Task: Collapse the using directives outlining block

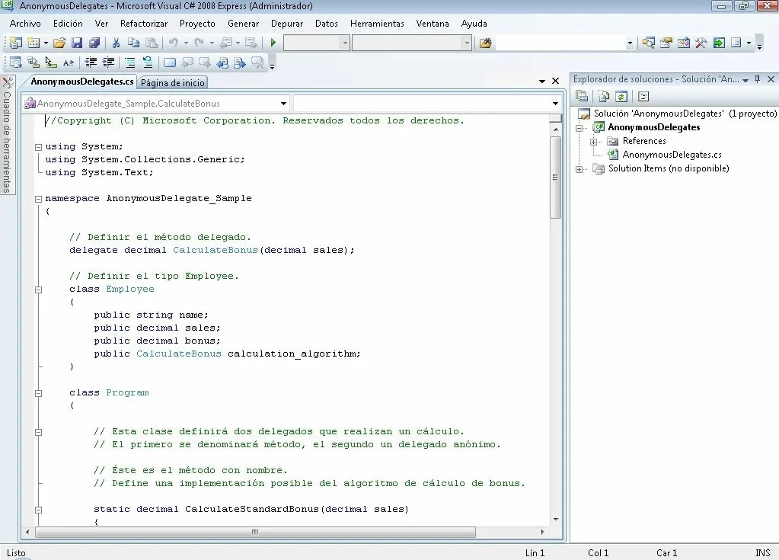Action: [38, 147]
